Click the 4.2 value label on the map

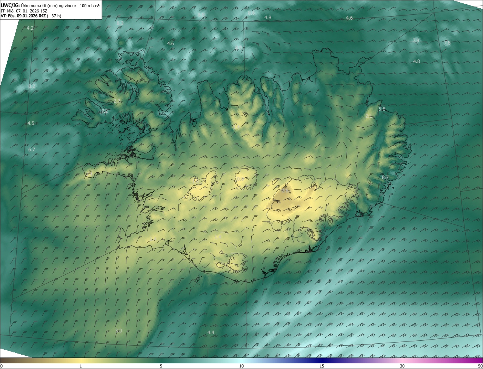(30, 28)
